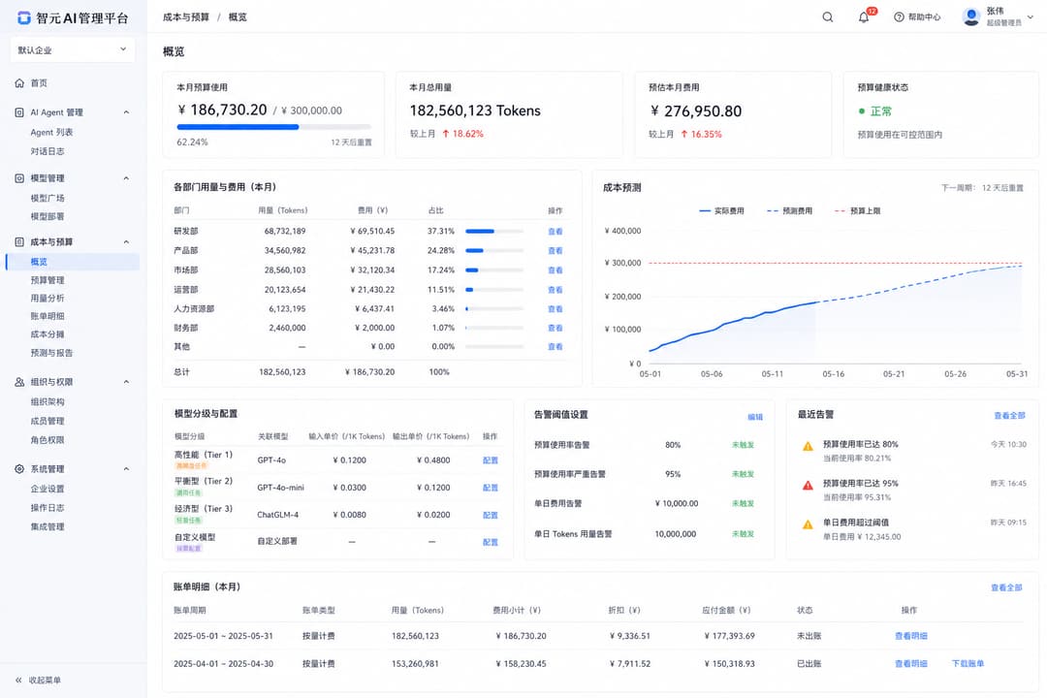Click 配置 for 自定义部署 row
The height and width of the screenshot is (698, 1047).
pyautogui.click(x=491, y=542)
